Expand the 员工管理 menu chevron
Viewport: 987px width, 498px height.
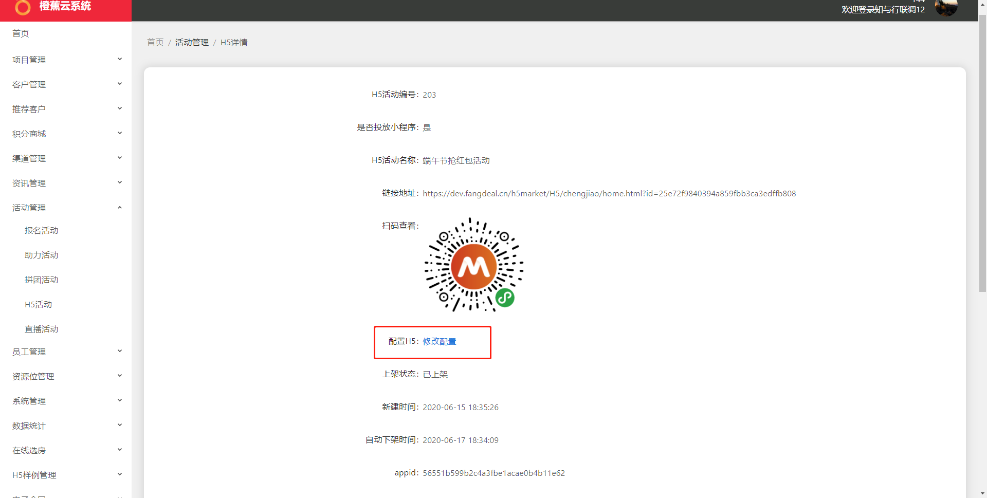coord(120,351)
